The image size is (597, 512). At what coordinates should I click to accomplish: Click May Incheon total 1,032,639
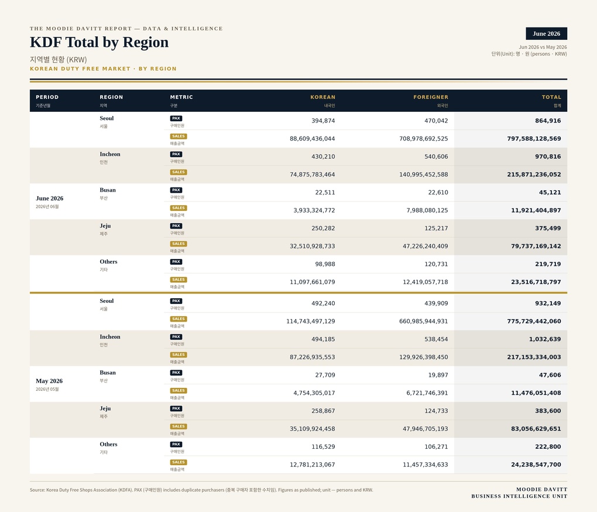pos(545,339)
